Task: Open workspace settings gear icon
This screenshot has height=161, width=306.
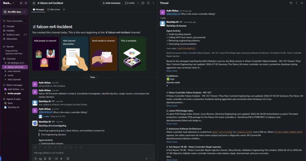Action: coord(21,3)
